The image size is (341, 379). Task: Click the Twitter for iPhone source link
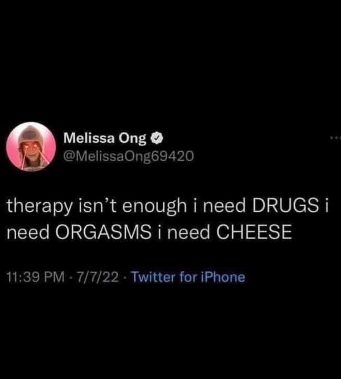188,277
